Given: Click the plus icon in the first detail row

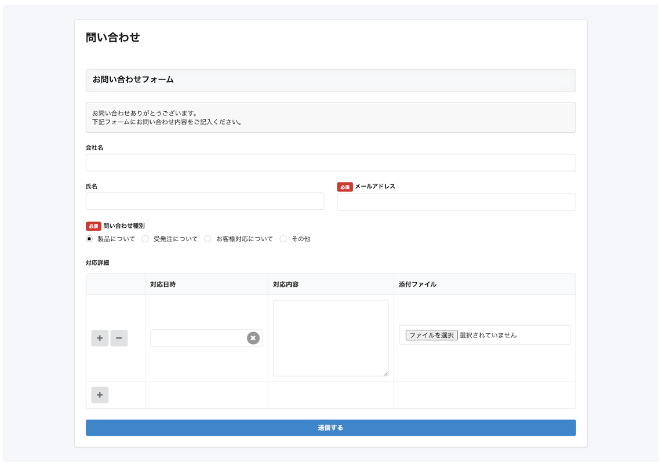Looking at the screenshot, I should 100,338.
